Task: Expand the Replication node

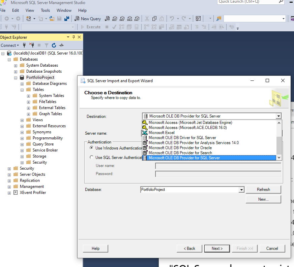Action: point(9,181)
